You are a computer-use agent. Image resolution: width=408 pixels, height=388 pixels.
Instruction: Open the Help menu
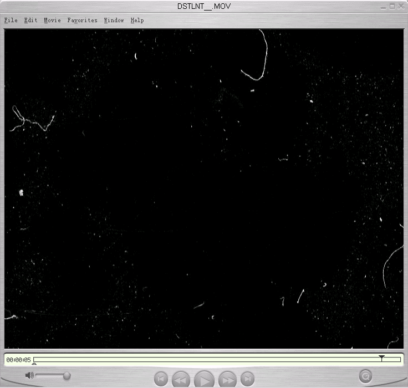click(x=137, y=21)
